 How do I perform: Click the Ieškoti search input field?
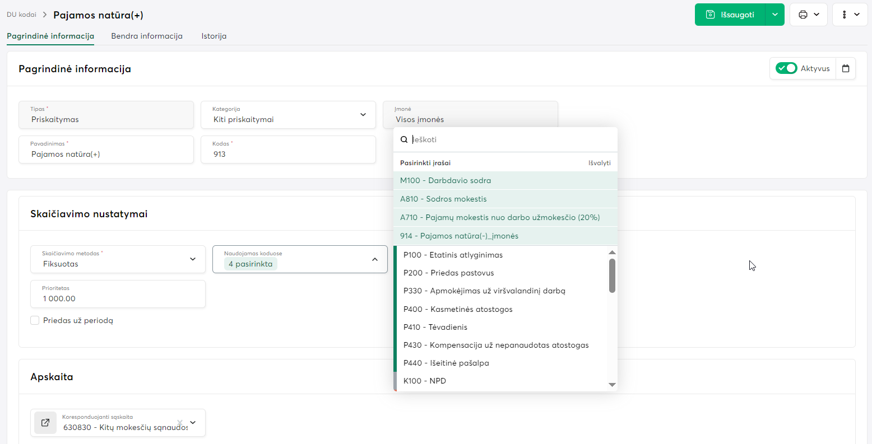510,139
